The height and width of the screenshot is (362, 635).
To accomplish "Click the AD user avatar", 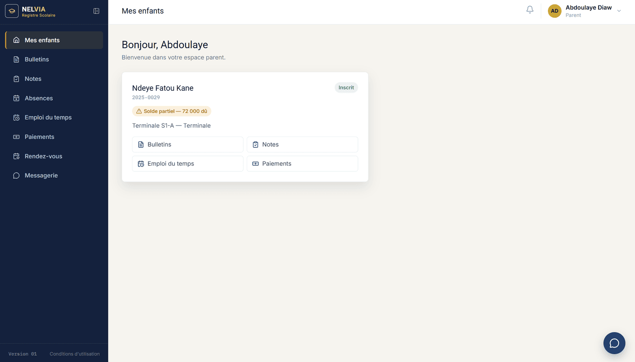I will point(555,11).
